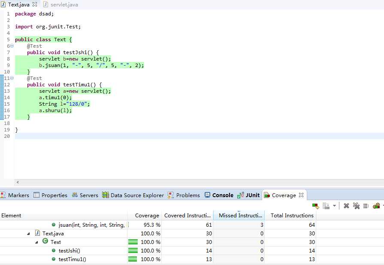Select the testJshi() coverage row
Viewport: 384px width, 265px height.
pos(158,250)
